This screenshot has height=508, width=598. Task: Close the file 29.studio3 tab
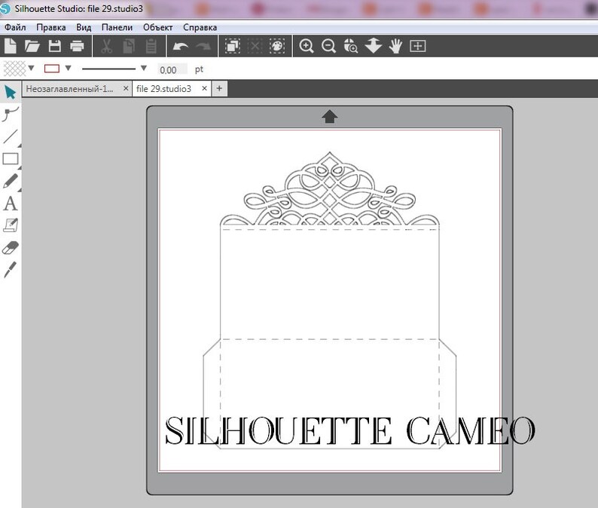pos(204,88)
